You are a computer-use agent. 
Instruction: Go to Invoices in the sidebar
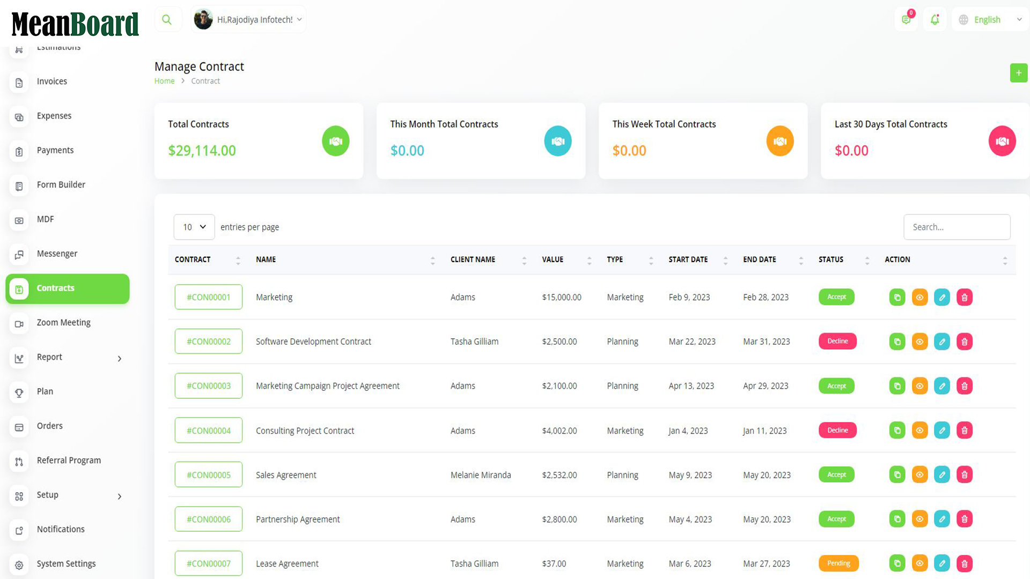51,81
